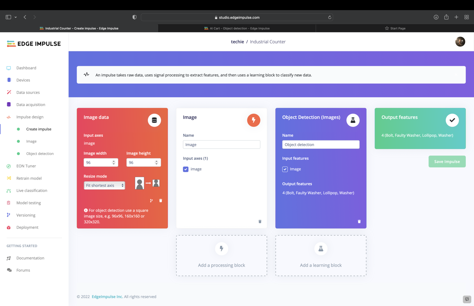Open Forums link
This screenshot has height=306, width=474.
coord(23,270)
